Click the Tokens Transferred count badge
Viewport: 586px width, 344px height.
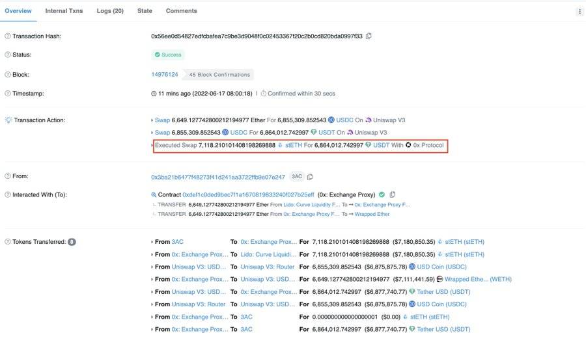tap(72, 242)
